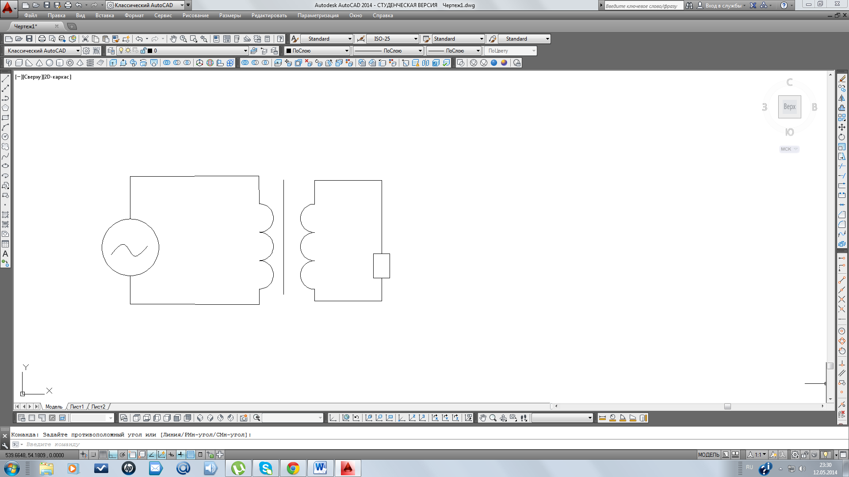
Task: Click the МОДЕЛЬ button in status bar
Action: (708, 454)
